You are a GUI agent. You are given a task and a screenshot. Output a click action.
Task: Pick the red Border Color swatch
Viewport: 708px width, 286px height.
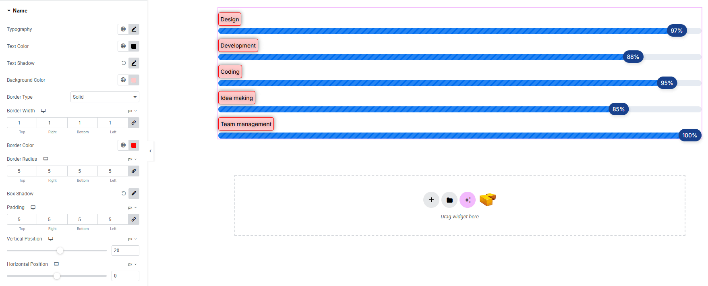tap(134, 145)
